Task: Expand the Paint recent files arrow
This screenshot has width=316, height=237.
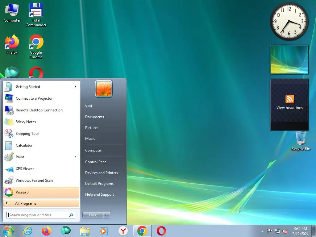Action: tap(75, 157)
